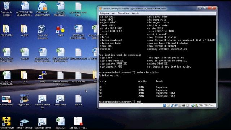Select the GESTION DE INTEGRACION Word document
Screen dimensions: 231x130
click(78, 32)
